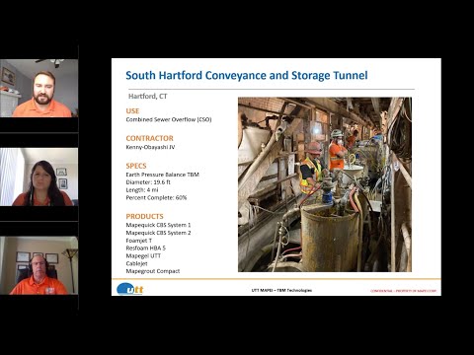Click 'Foamjet T' product line
The image size is (474, 355).
(x=139, y=241)
